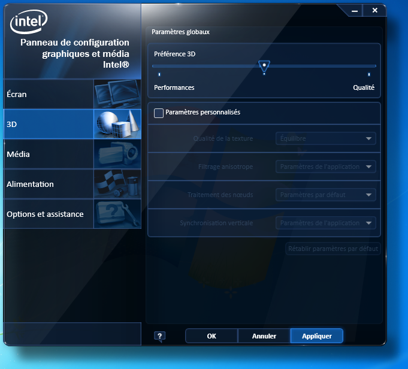
Task: Click the Options et assistance toolbox icon
Action: pos(117,214)
